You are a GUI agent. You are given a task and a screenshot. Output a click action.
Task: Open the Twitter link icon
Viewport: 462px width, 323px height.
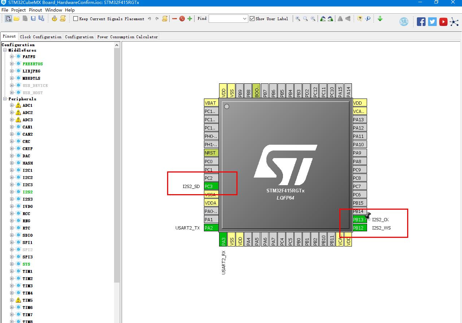[x=432, y=22]
